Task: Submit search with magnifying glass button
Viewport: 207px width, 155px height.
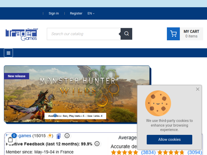Action: coord(126,34)
